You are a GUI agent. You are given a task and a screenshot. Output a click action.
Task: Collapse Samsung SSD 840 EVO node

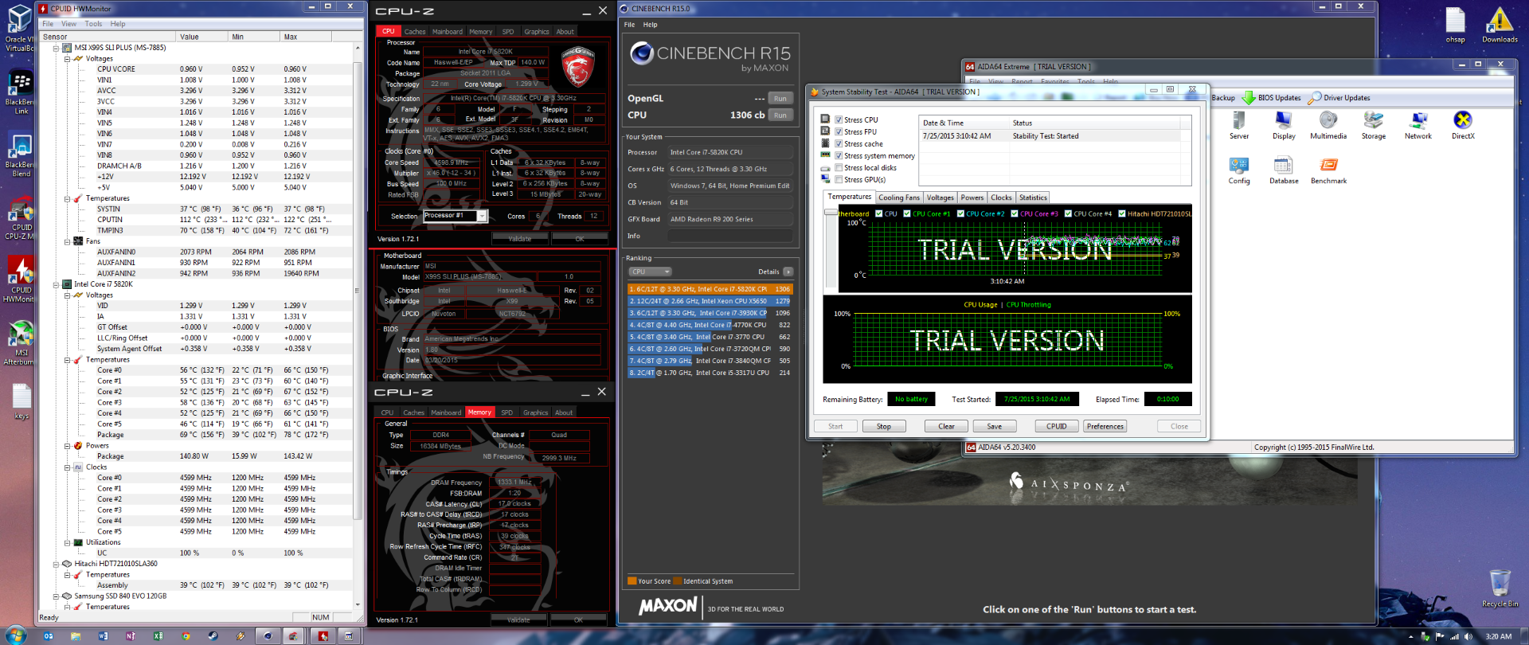[57, 596]
